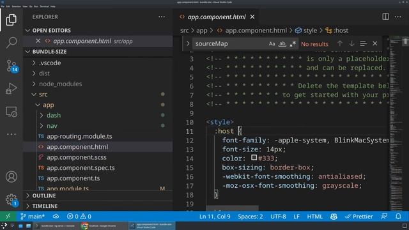
Task: Close app.component.html in Open Editors list
Action: pos(38,41)
